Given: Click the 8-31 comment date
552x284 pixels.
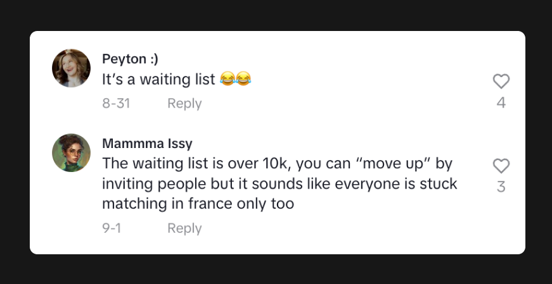Looking at the screenshot, I should coord(116,103).
